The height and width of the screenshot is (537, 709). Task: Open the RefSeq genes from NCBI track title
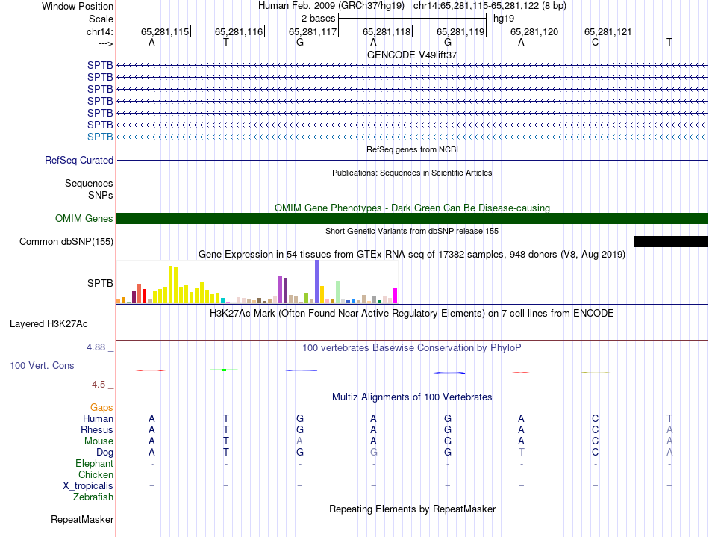412,149
